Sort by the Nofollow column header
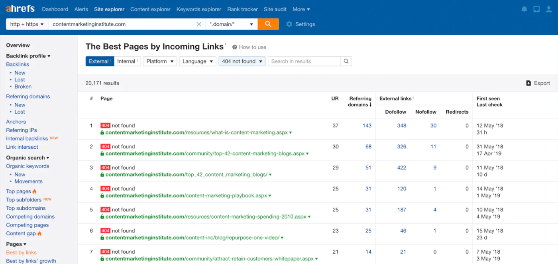This screenshot has height=264, width=558. [426, 112]
